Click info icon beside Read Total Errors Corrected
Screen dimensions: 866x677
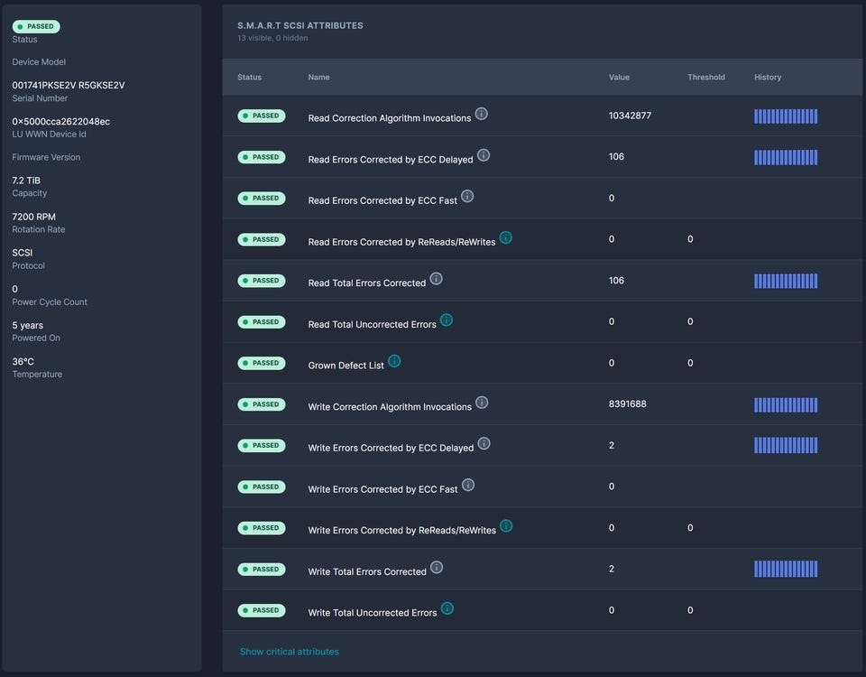[437, 279]
